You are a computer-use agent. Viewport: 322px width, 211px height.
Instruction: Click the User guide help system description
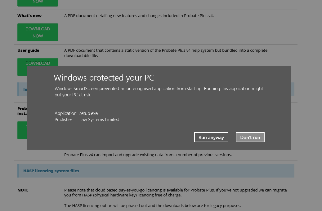166,53
